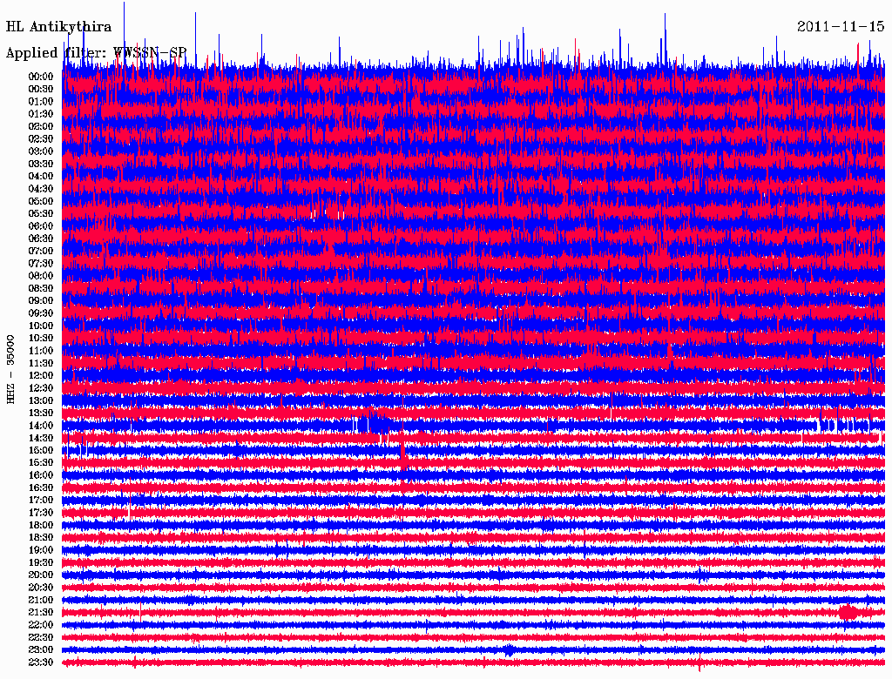Select the 22:00 time label
Viewport: 892px width, 679px height.
point(41,625)
